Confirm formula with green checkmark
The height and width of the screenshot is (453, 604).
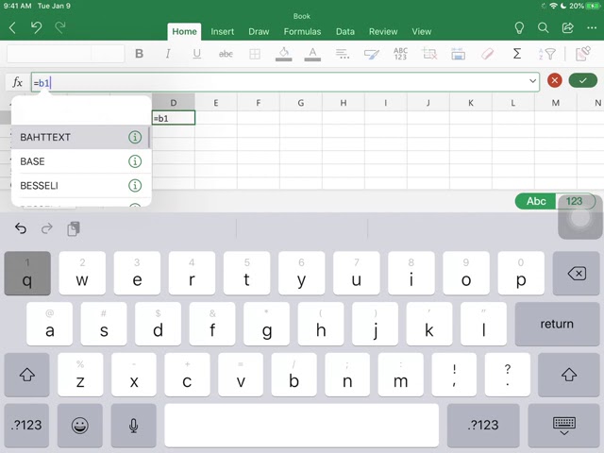(x=583, y=80)
